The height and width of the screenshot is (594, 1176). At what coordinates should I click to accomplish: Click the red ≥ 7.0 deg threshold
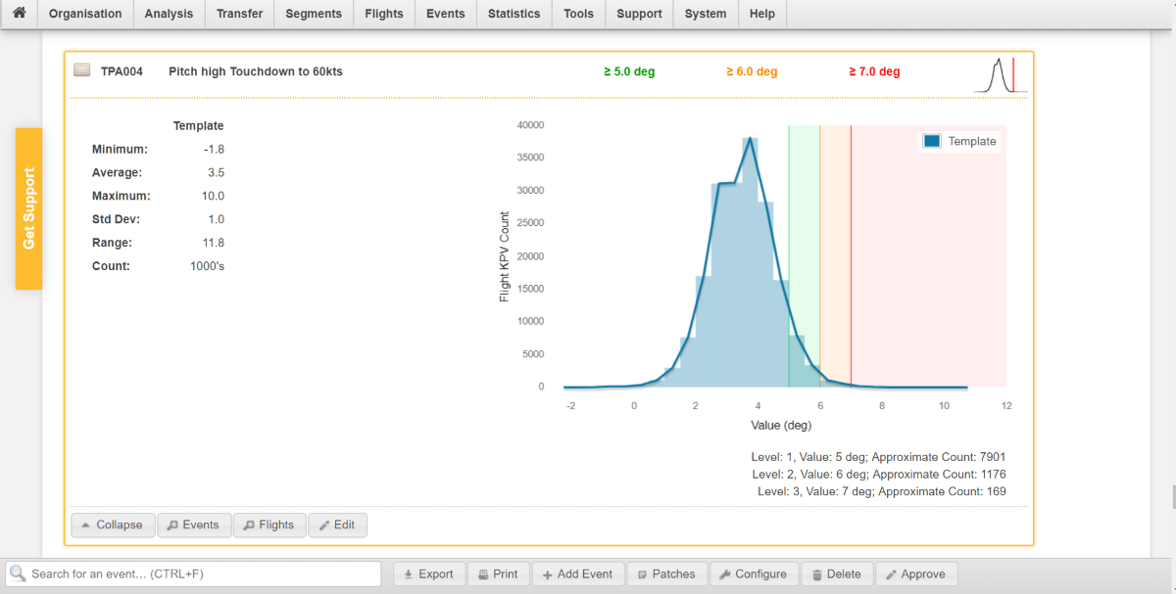pos(874,71)
